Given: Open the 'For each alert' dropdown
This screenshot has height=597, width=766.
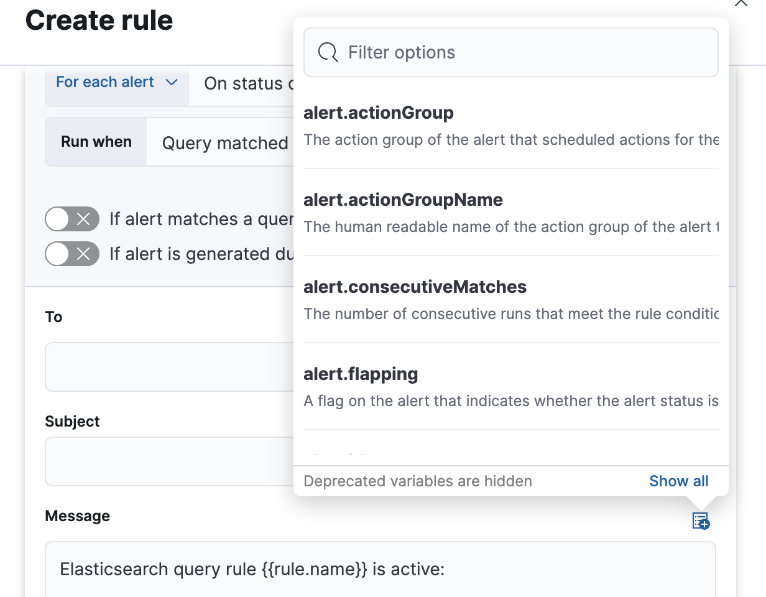Looking at the screenshot, I should click(x=116, y=81).
